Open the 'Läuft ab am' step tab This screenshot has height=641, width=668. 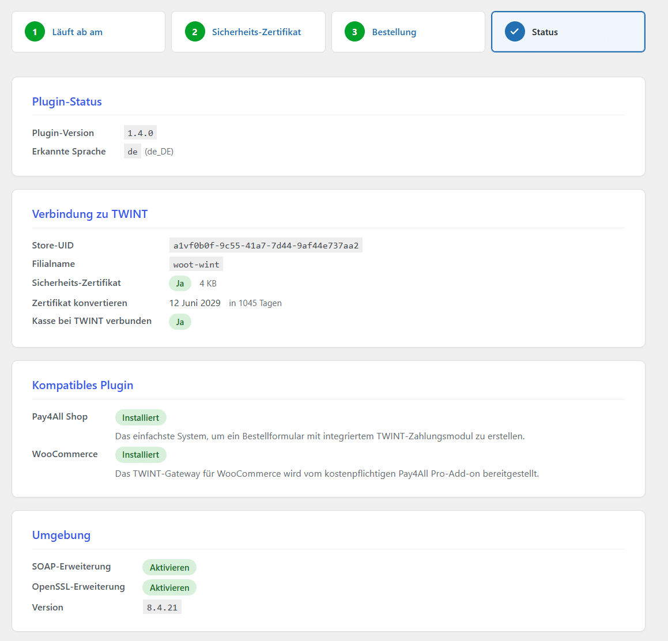88,32
